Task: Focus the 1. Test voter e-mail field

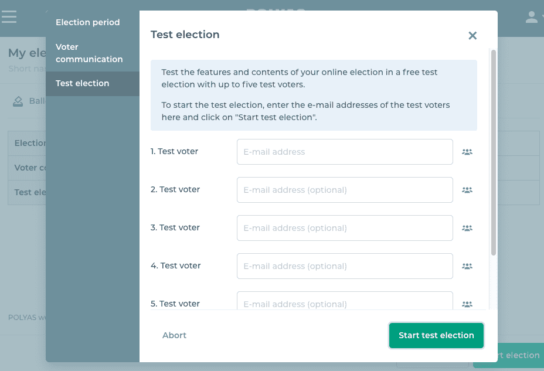Action: pyautogui.click(x=345, y=152)
